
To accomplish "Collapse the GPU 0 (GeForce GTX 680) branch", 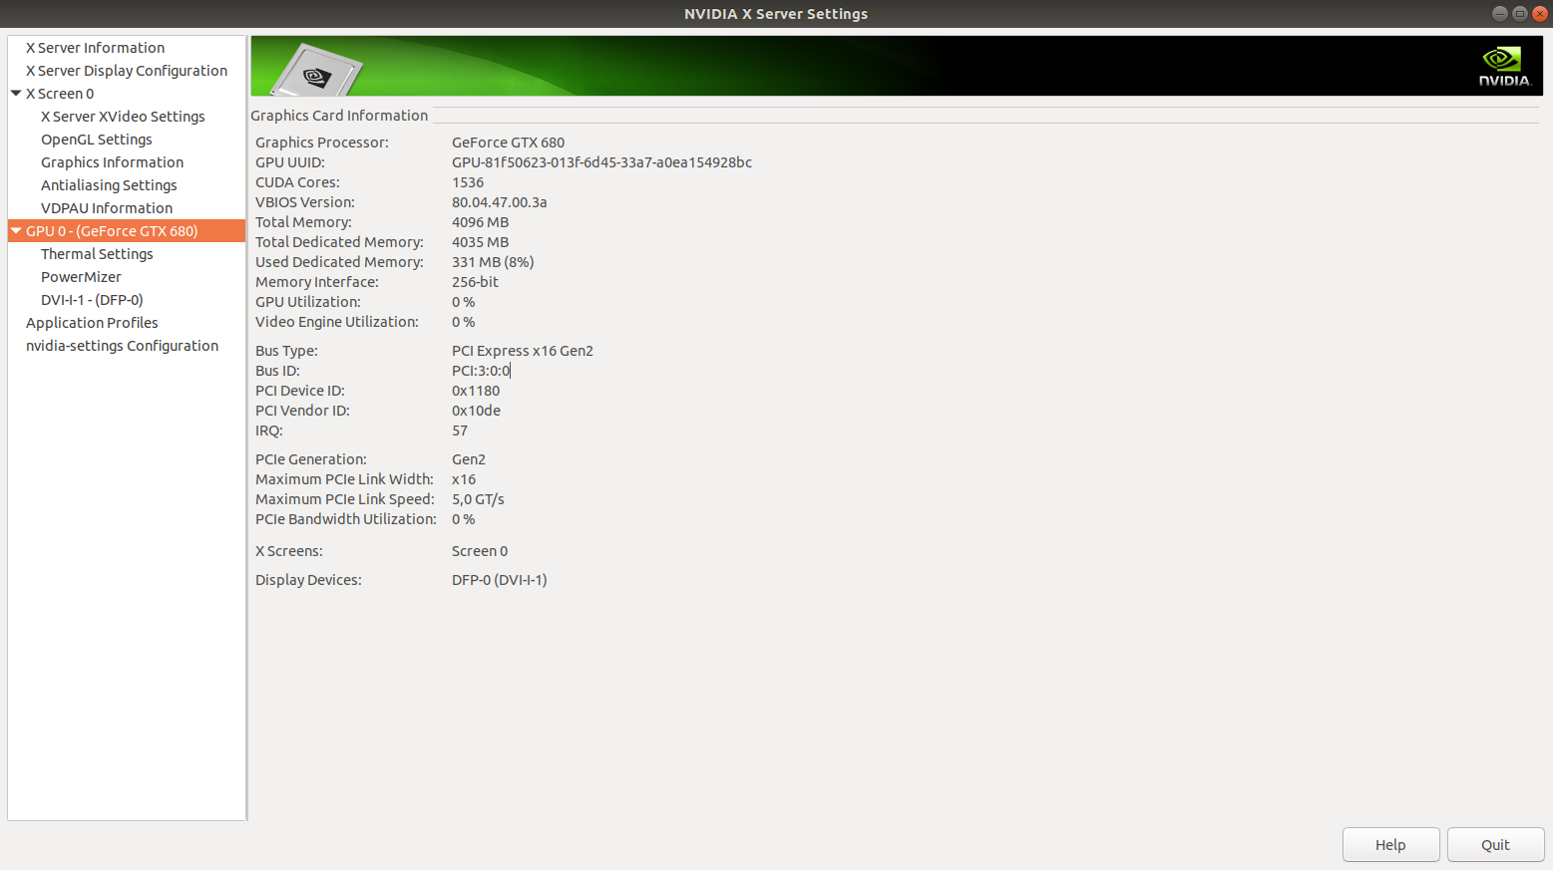I will pos(16,230).
